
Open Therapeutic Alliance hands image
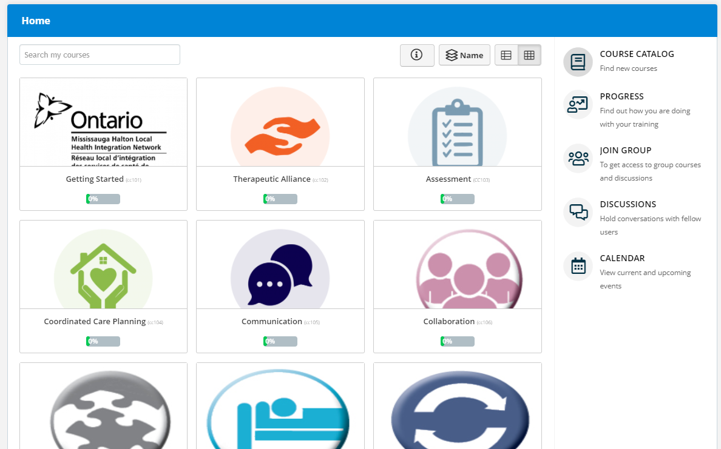click(x=280, y=122)
